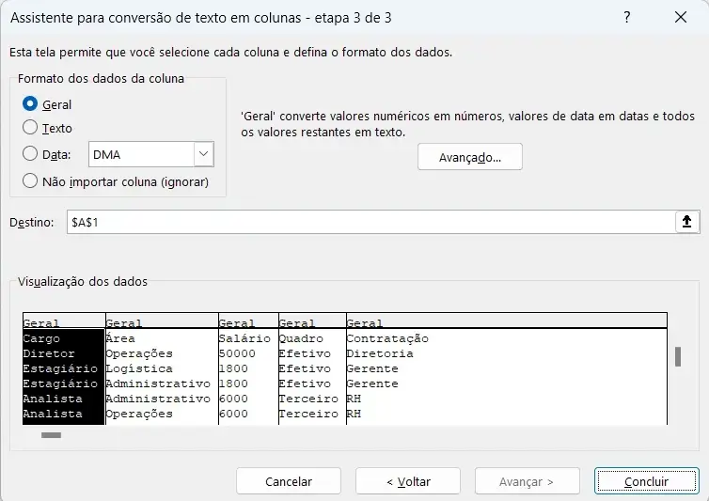Click the Diretor cell in preview
Image resolution: width=709 pixels, height=501 pixels.
point(48,353)
